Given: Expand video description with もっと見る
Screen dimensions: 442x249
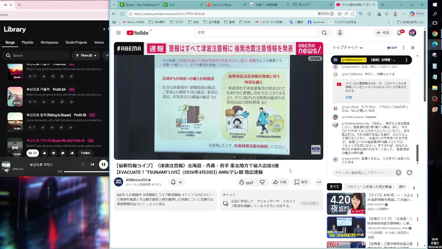Looking at the screenshot, I should coord(158,204).
